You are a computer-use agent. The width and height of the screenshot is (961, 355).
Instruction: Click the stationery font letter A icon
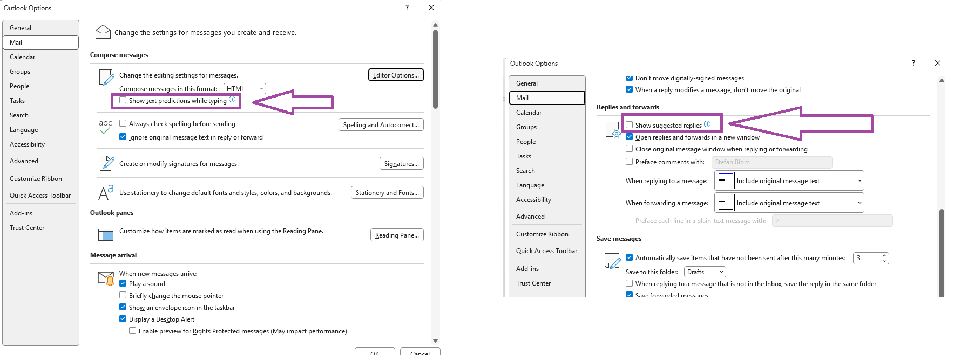[x=106, y=192]
